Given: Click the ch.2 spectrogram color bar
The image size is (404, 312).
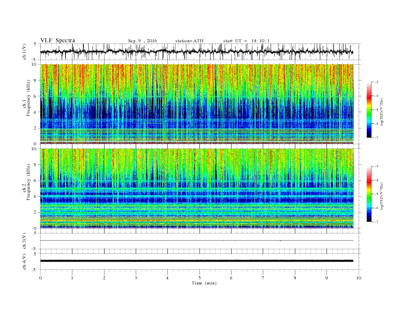Looking at the screenshot, I should 369,194.
